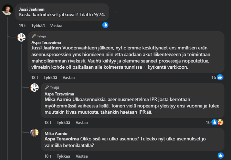
Task: Click the Aspa Teravoima mention in Mika's comment
Action: tap(62, 139)
